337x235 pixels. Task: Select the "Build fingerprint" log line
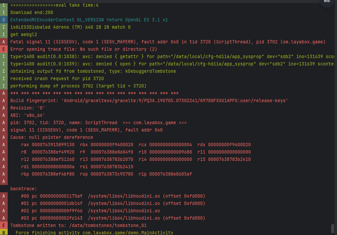(x=149, y=100)
